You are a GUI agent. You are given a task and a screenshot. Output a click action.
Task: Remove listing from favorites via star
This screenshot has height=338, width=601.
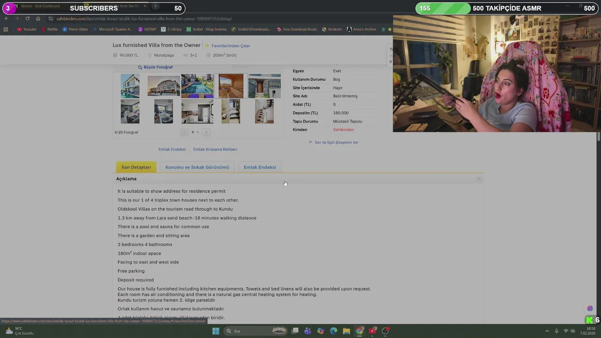(207, 46)
